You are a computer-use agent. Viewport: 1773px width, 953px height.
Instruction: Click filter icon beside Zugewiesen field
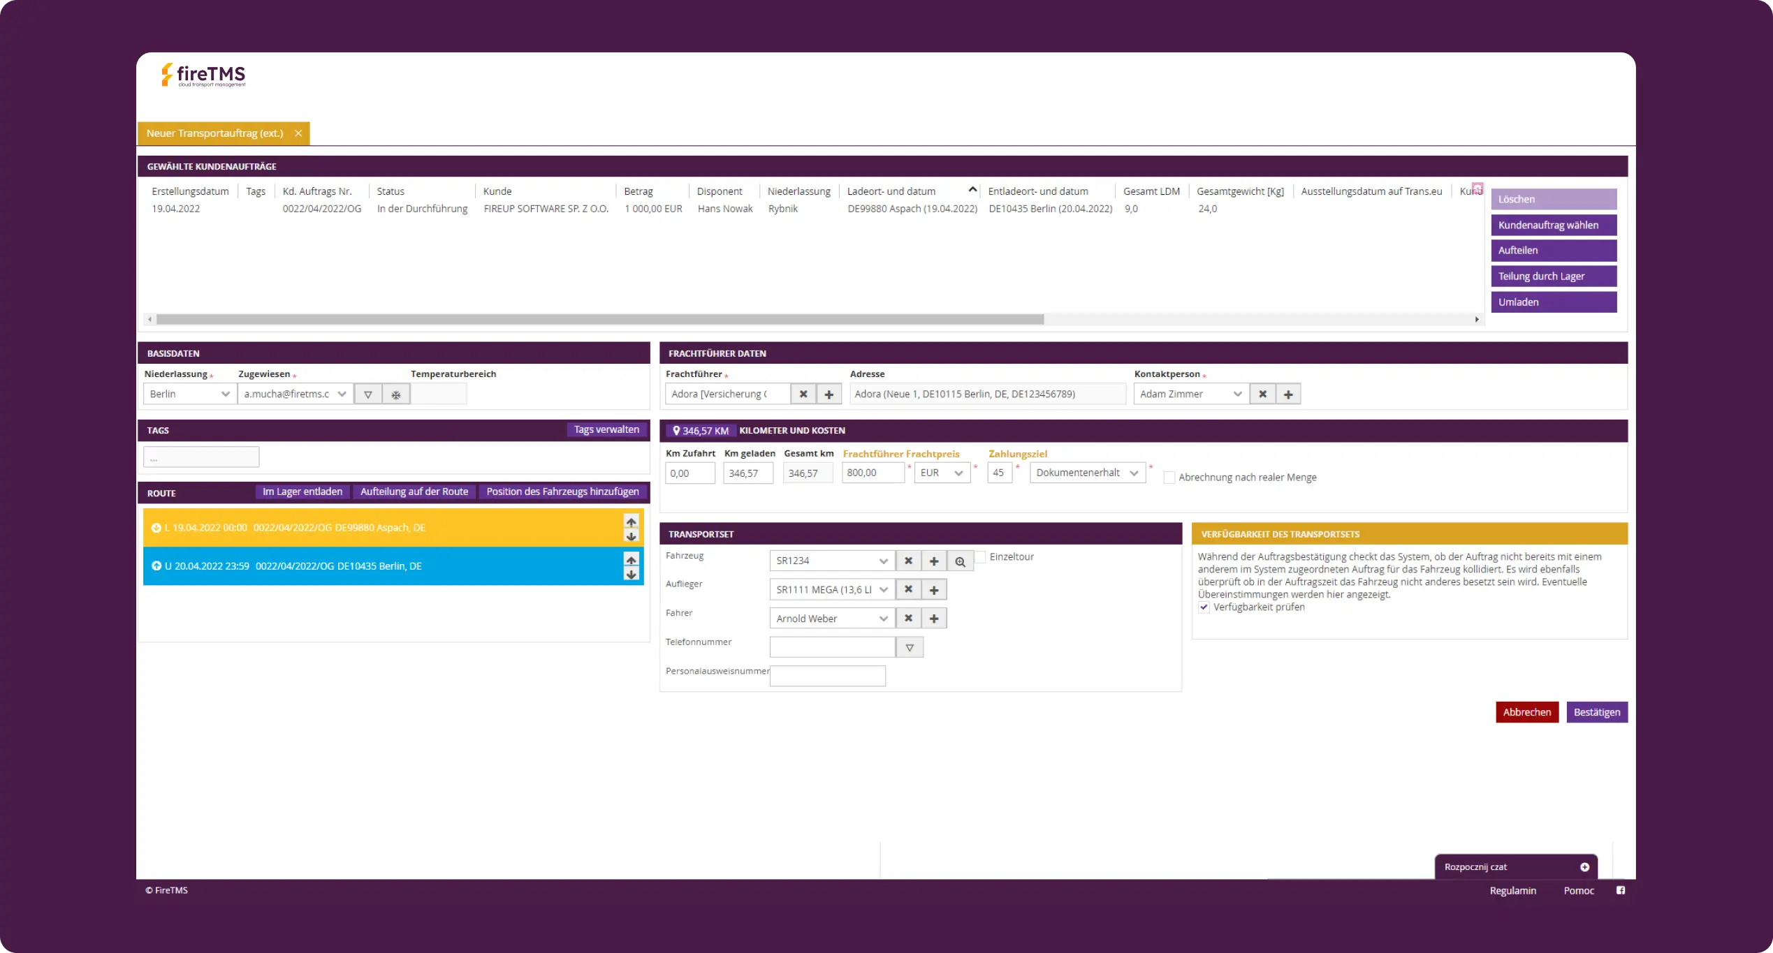tap(368, 394)
